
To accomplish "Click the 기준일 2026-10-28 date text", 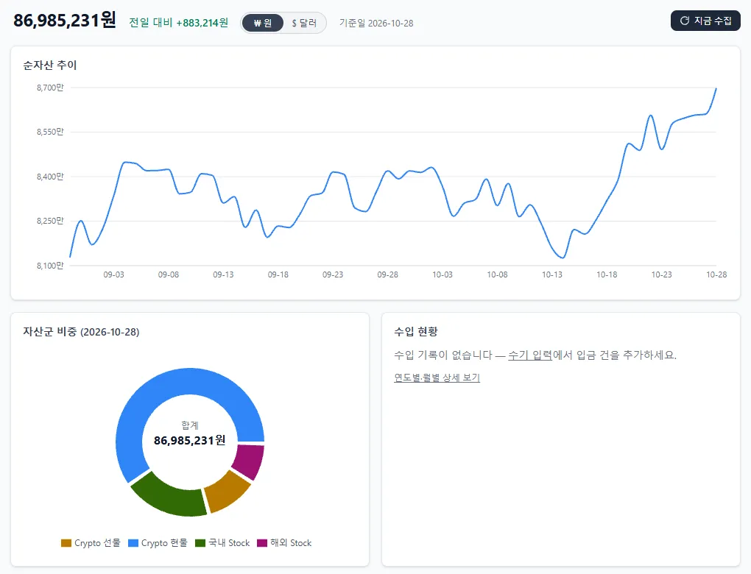I will (x=376, y=23).
